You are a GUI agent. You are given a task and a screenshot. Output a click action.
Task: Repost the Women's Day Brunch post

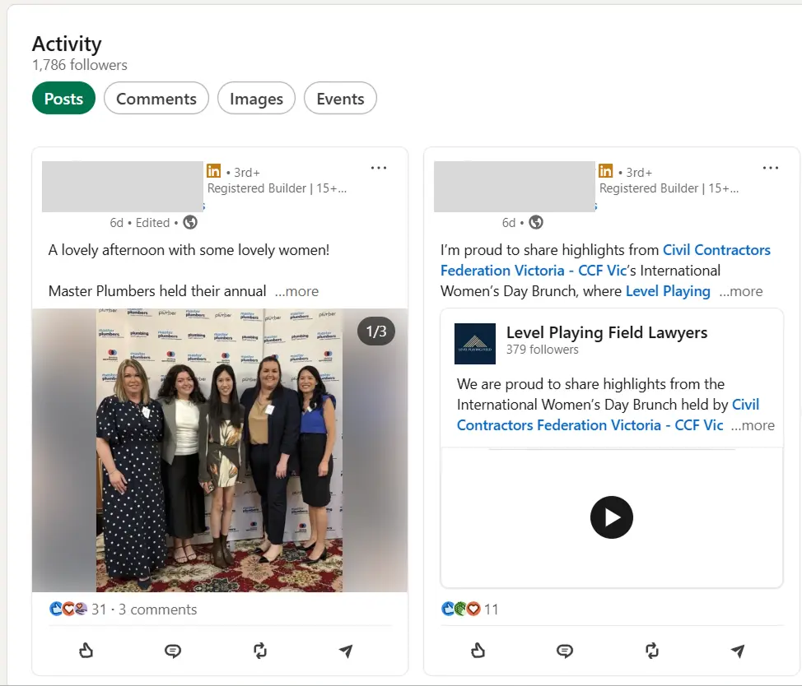coord(652,651)
